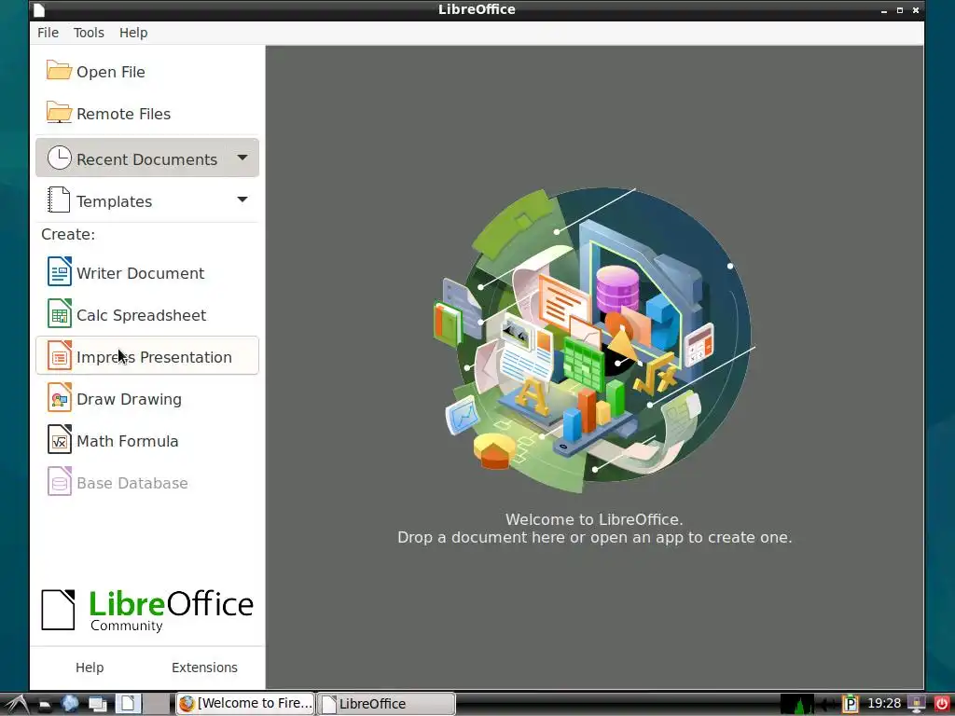
Task: Maximize the LibreOffice window
Action: coord(900,10)
